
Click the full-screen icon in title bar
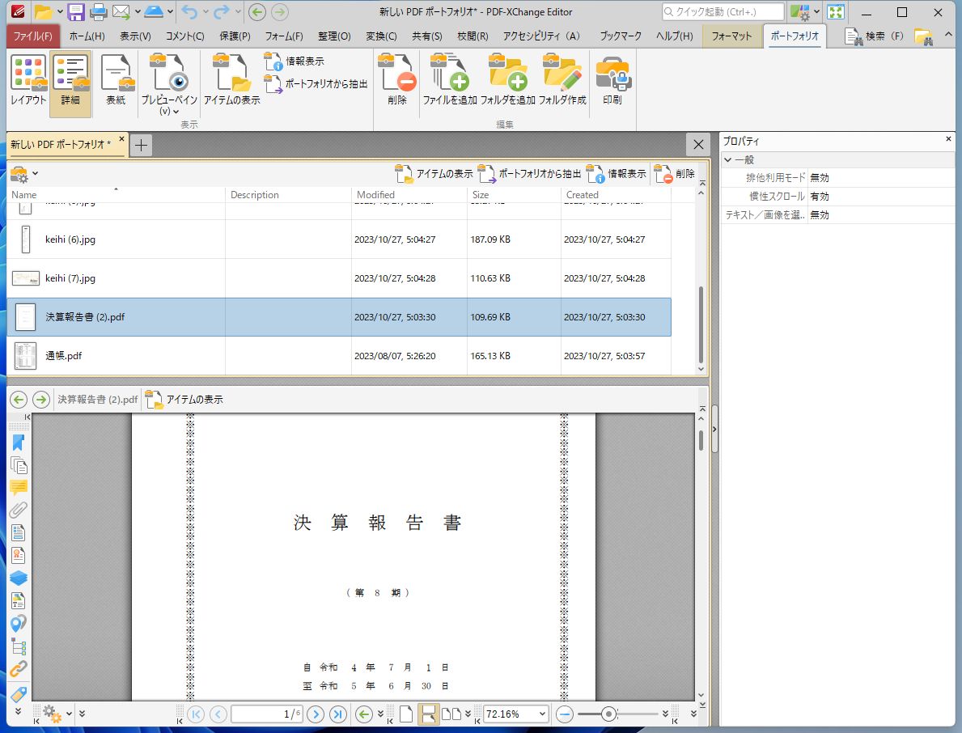[836, 11]
